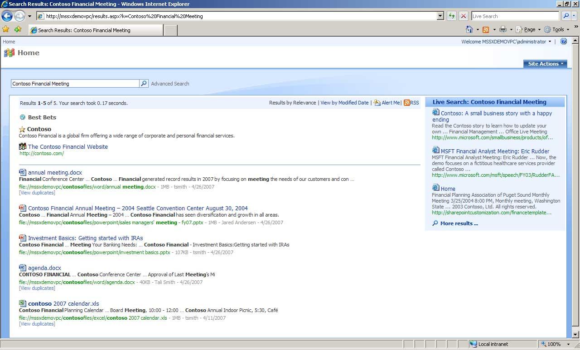Click the Advanced Search link

tap(170, 84)
